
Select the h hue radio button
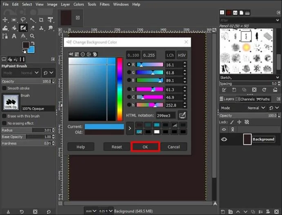(129, 105)
